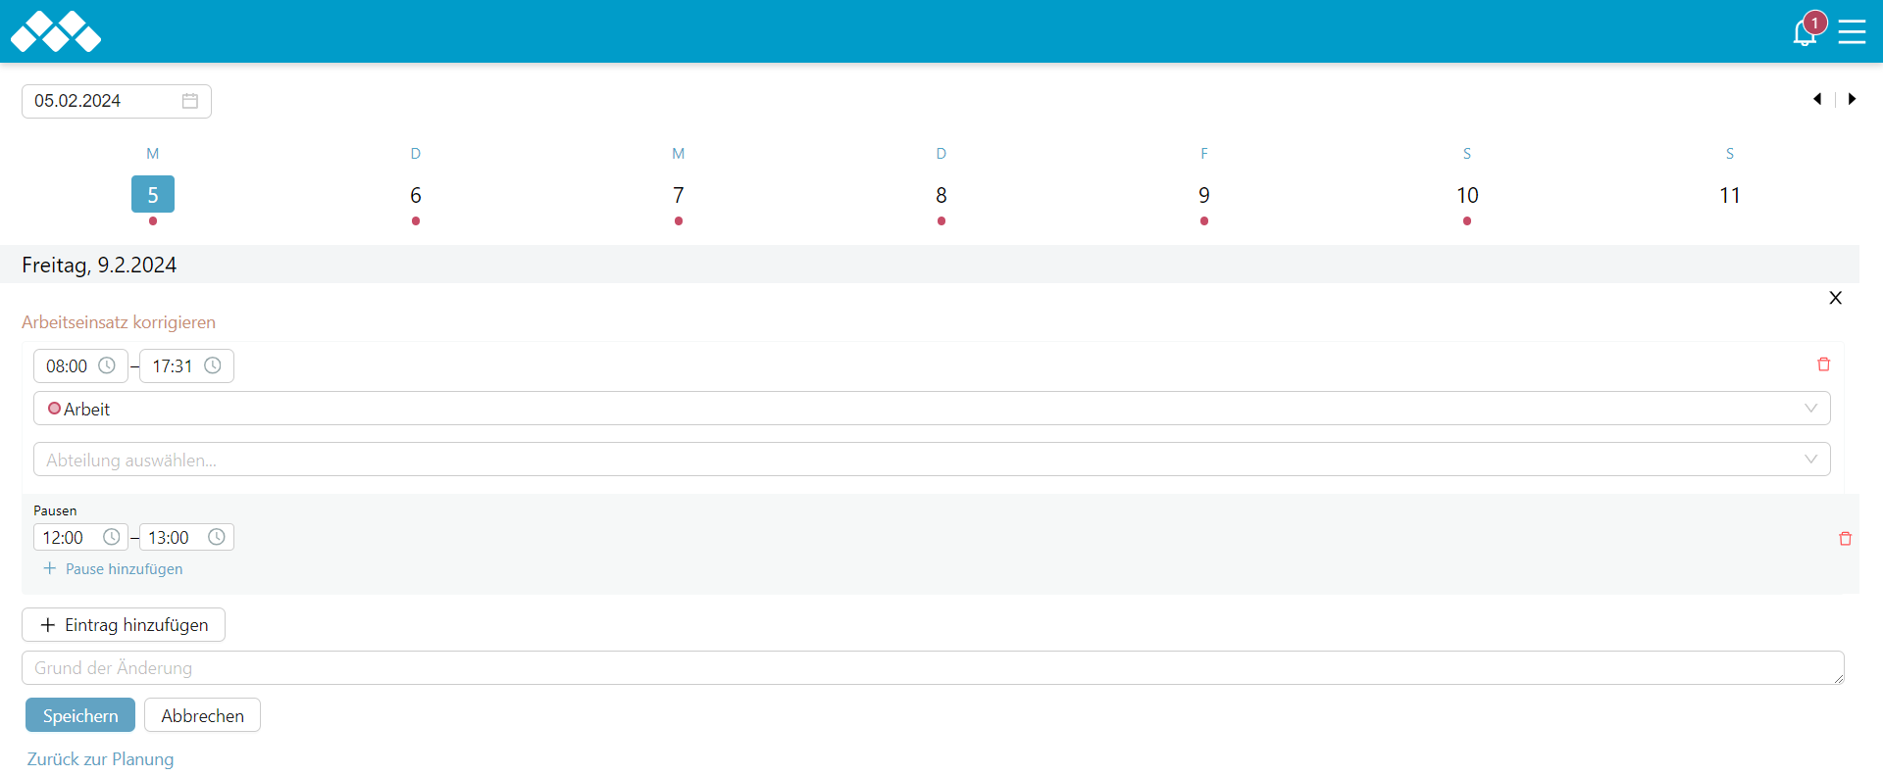Viewport: 1883px width, 776px height.
Task: Open clock picker for 13:00 break end
Action: tap(217, 537)
